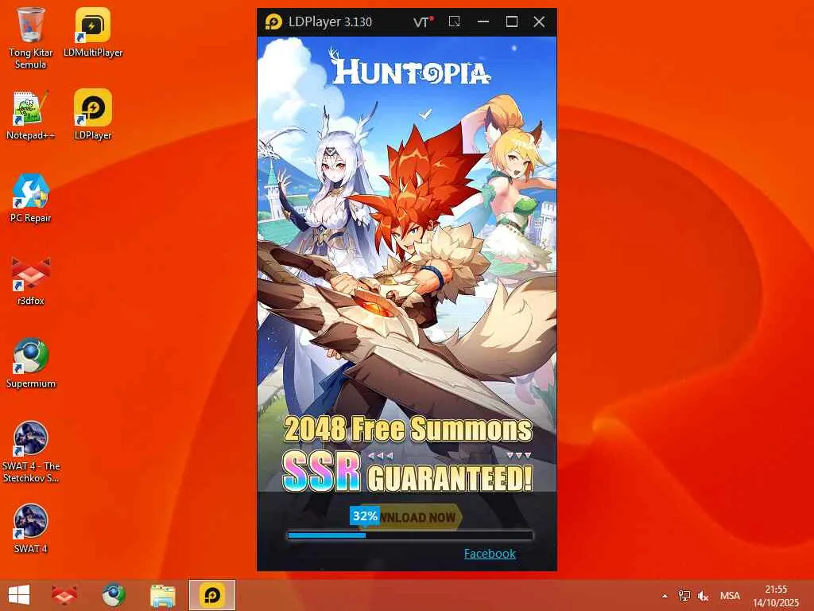Minimize the LDPlayer window

(483, 21)
